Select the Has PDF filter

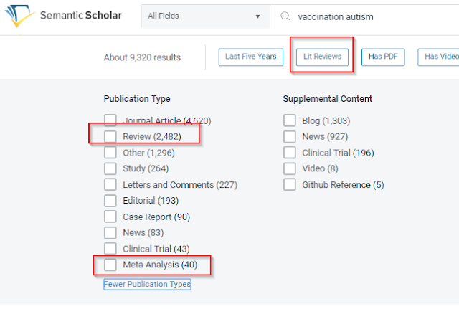tap(383, 57)
